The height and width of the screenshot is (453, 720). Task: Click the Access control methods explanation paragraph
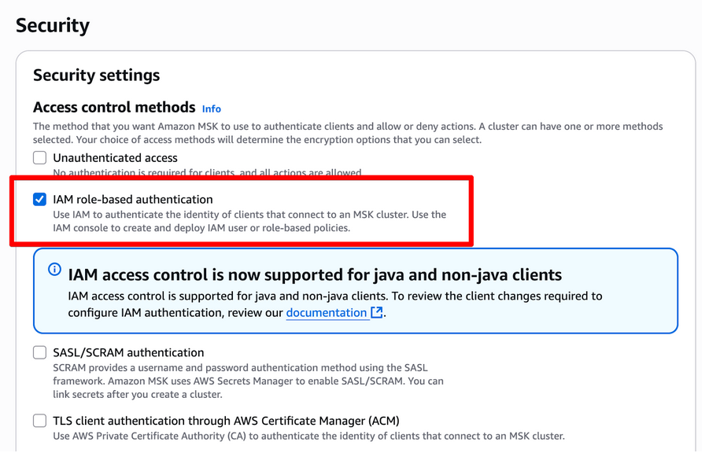click(x=347, y=133)
